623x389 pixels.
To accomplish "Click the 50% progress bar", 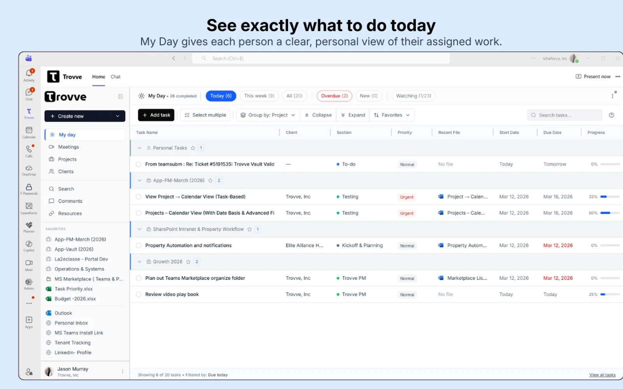I will click(x=610, y=213).
